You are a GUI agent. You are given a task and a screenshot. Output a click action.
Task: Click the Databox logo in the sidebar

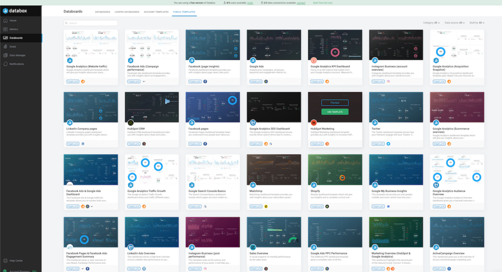(15, 11)
